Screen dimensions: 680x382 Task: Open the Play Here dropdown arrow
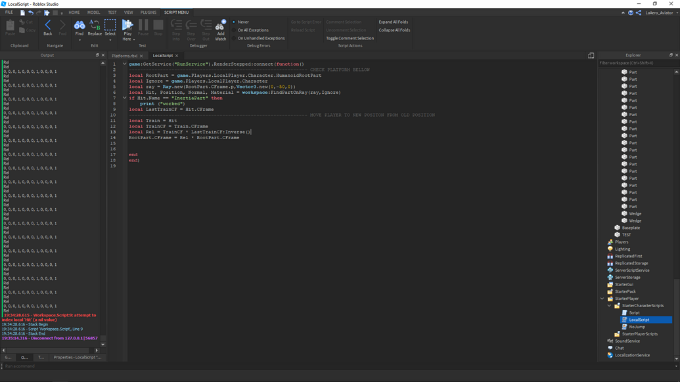click(134, 39)
